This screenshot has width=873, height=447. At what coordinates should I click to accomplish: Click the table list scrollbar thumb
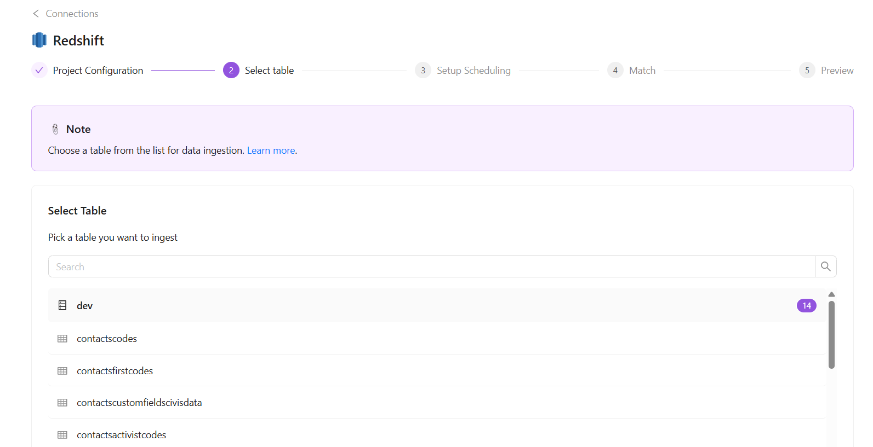[831, 334]
